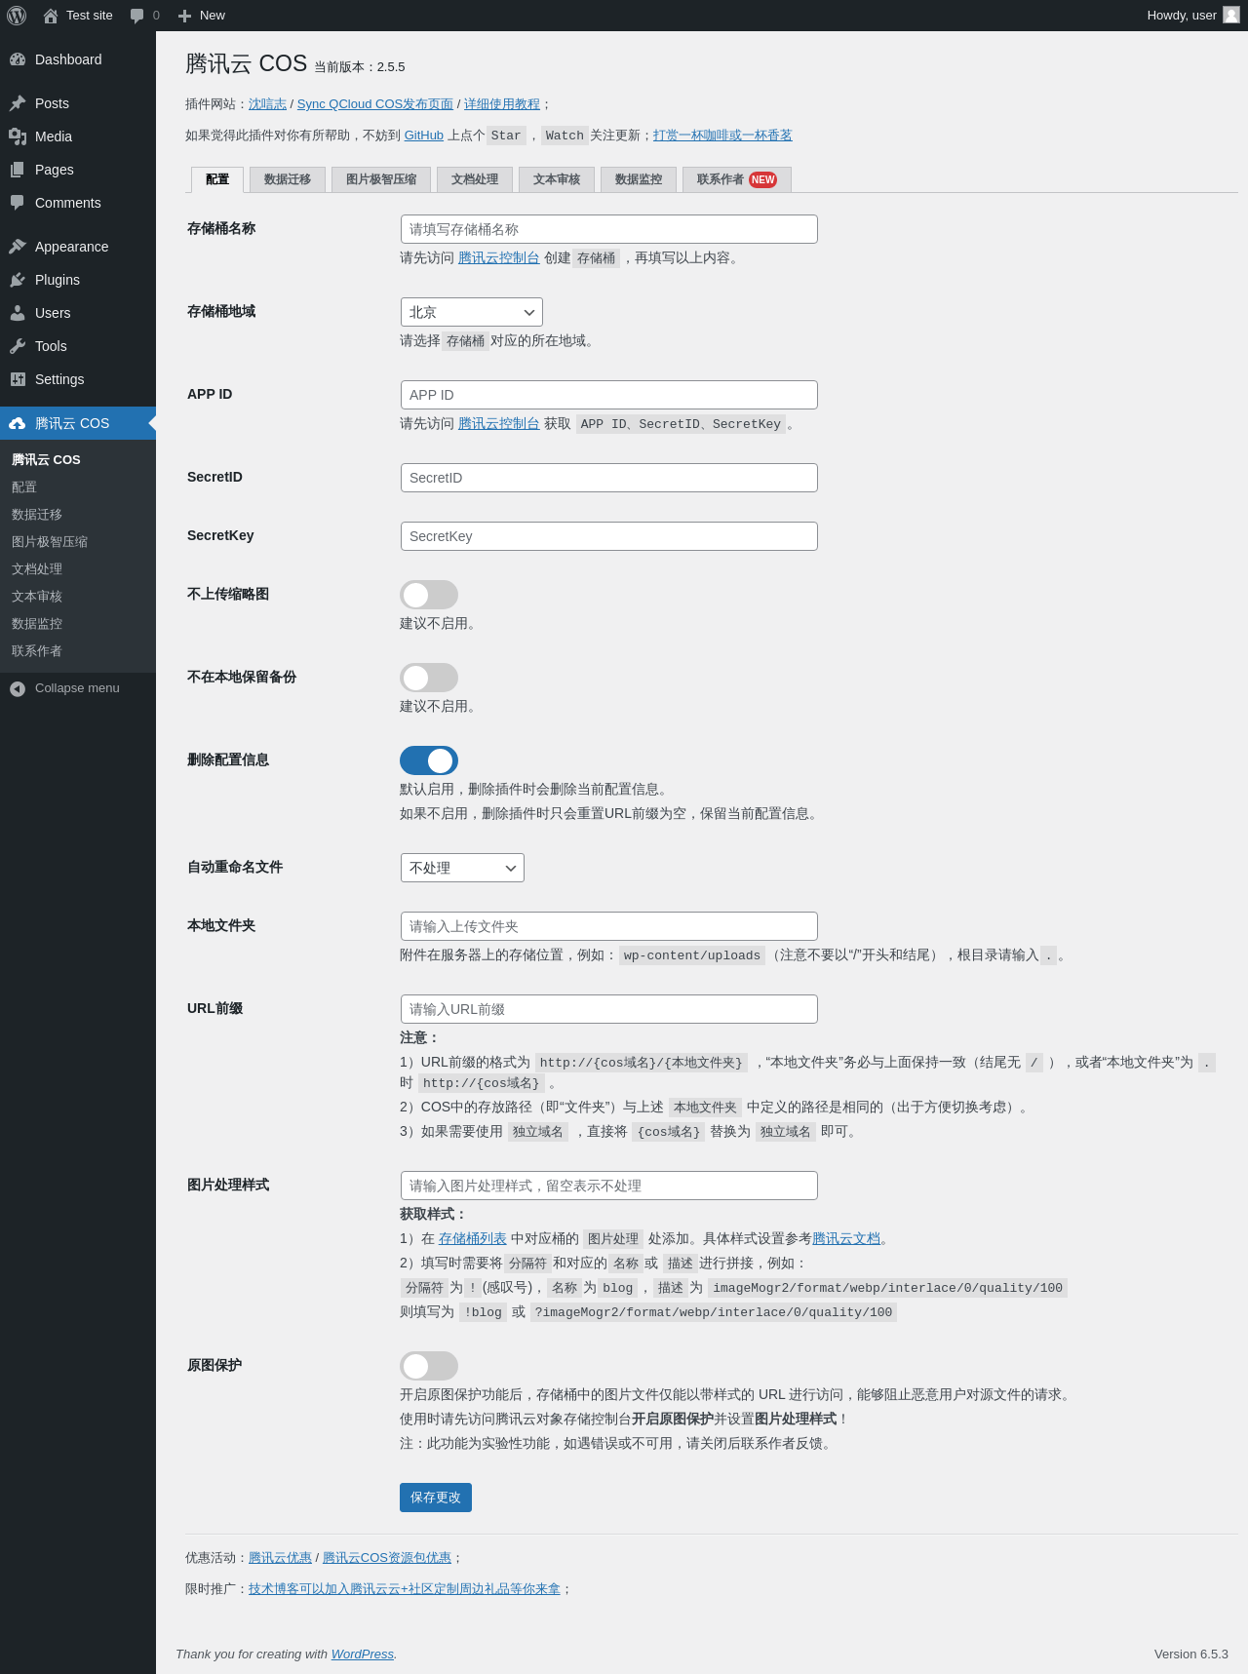Screen dimensions: 1248x1674
Task: Switch to the 文本审核 tab
Action: pos(557,179)
